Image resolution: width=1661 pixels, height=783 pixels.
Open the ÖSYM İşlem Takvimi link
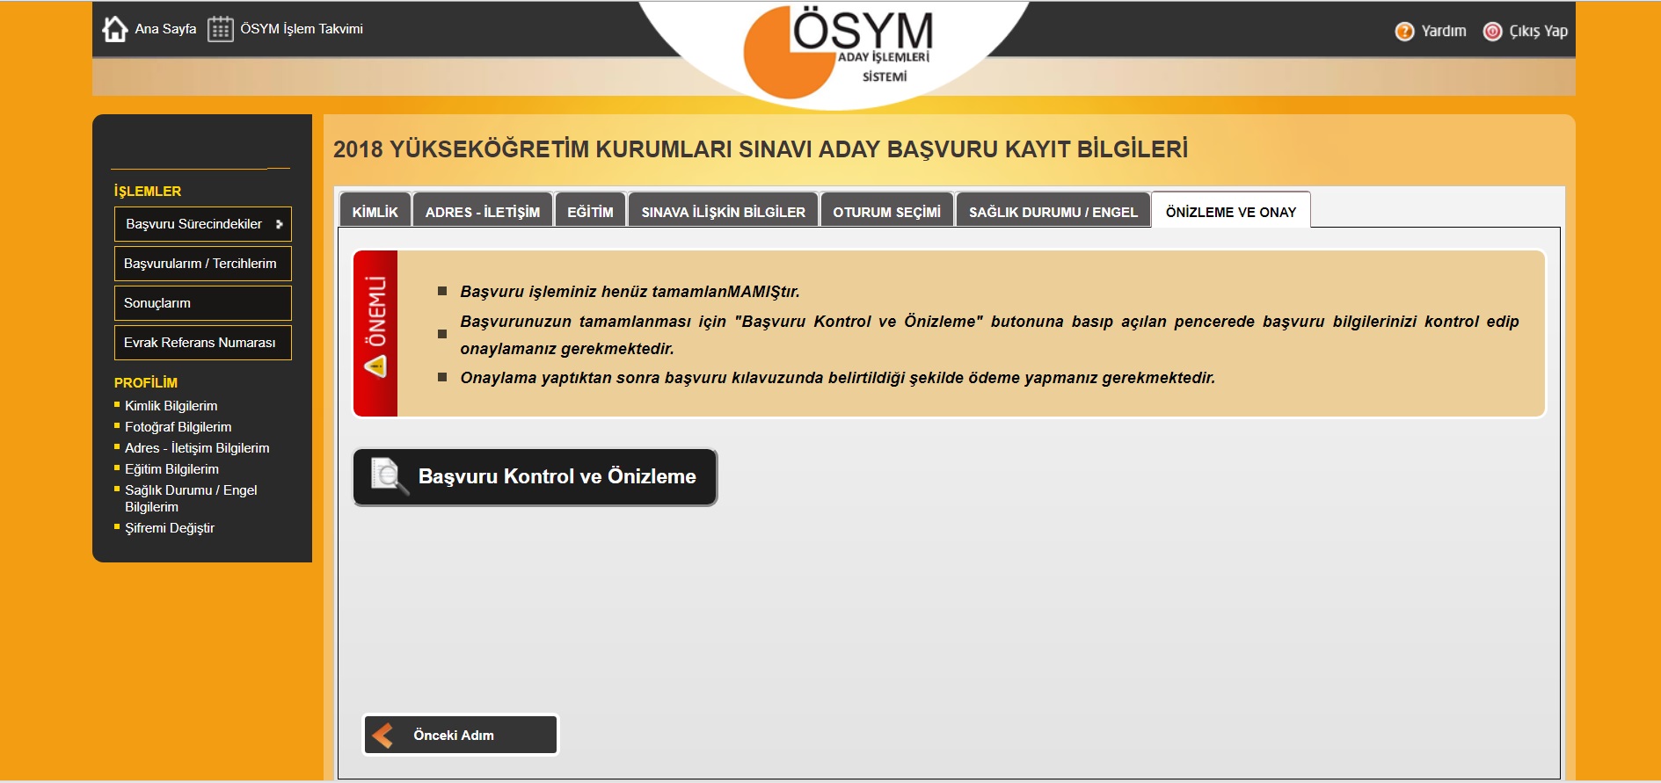tap(302, 29)
